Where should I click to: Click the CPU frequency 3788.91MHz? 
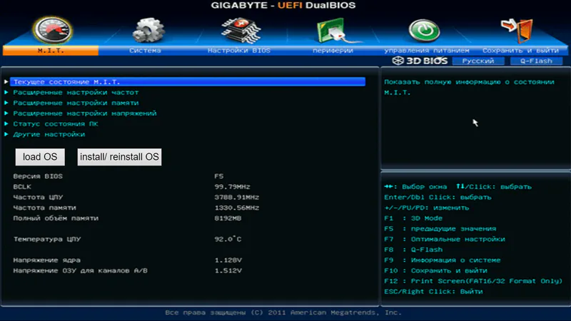point(237,198)
